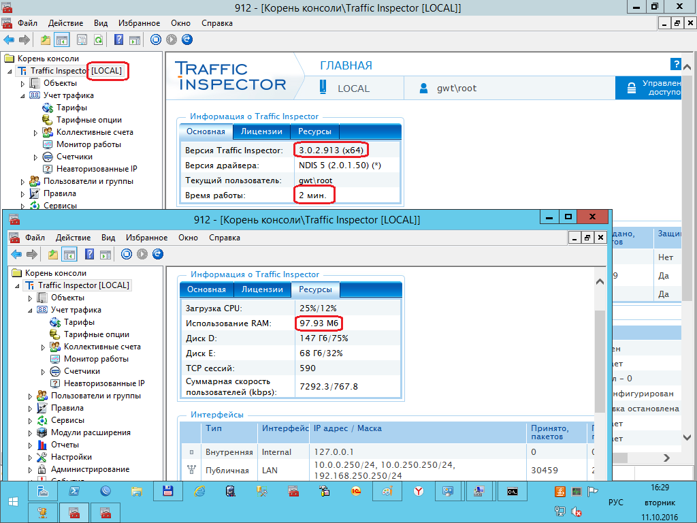Click the Stop service circle icon in back window toolbar
697x523 pixels.
coord(156,39)
